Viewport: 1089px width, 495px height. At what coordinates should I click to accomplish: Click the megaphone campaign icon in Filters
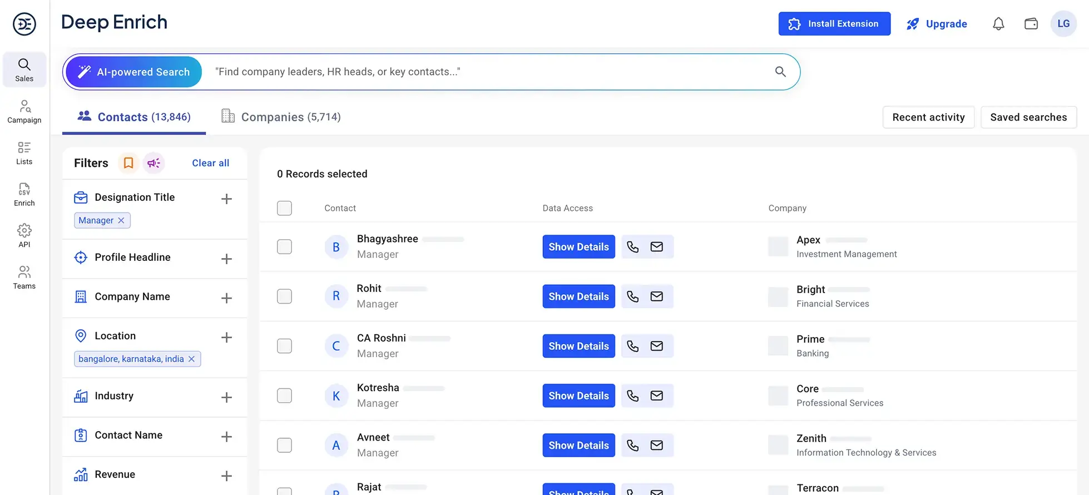[154, 163]
